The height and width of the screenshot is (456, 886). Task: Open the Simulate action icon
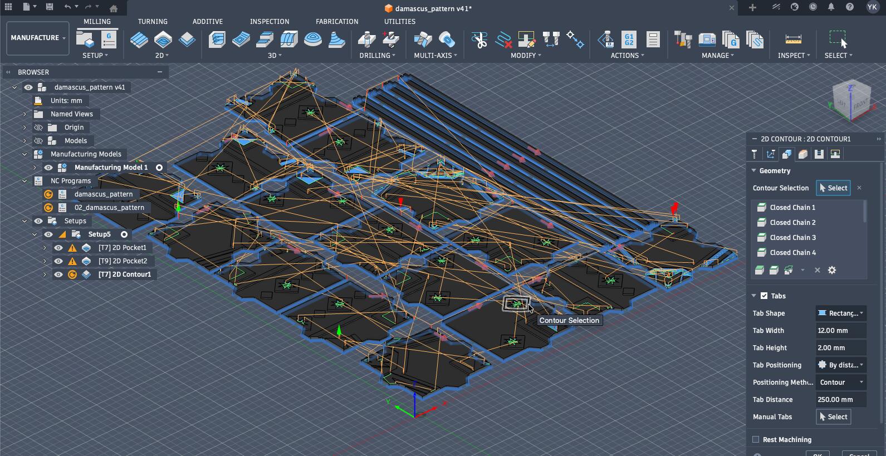point(606,40)
